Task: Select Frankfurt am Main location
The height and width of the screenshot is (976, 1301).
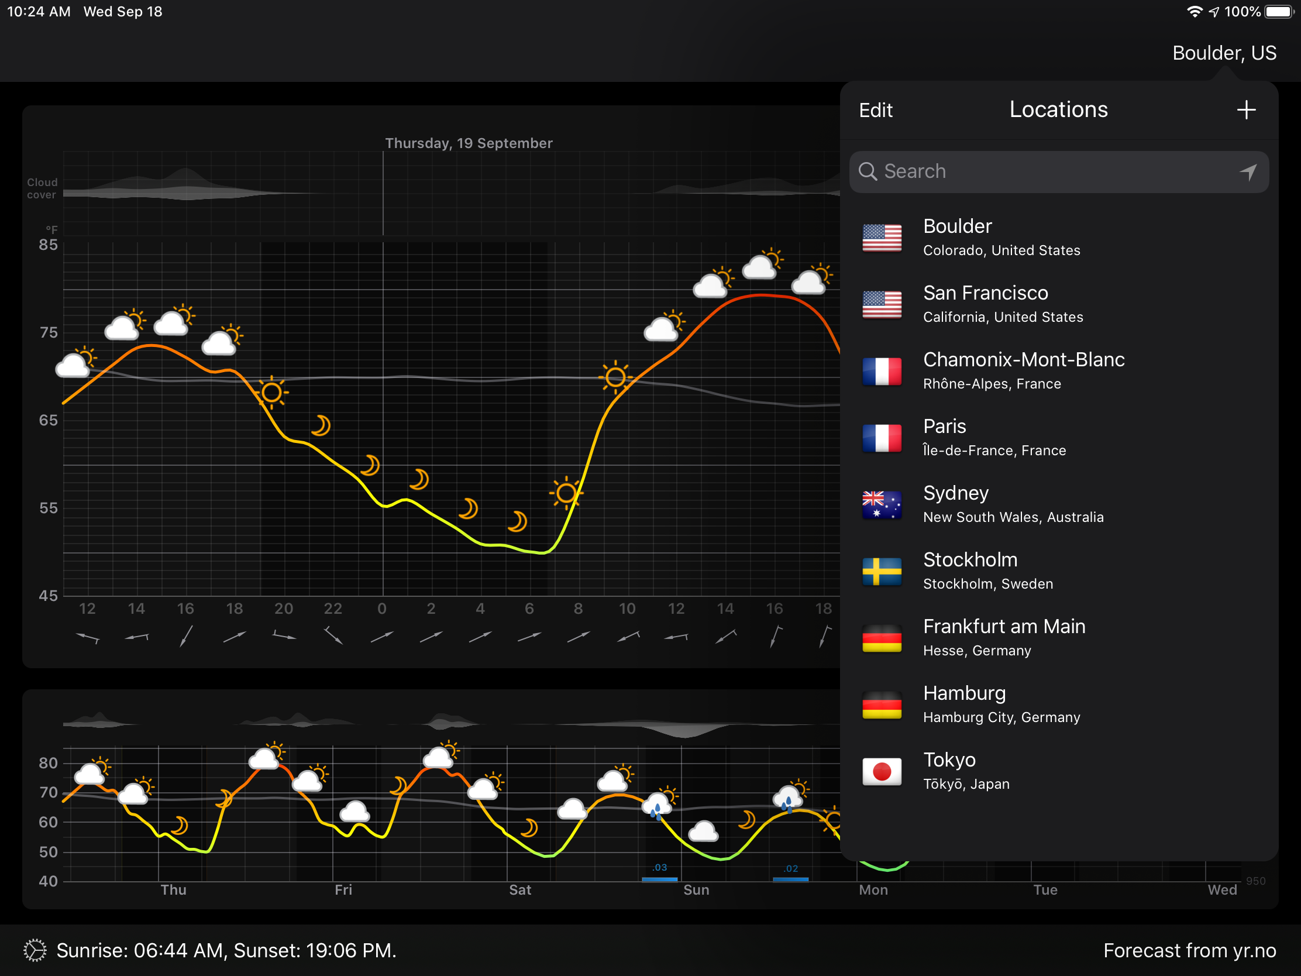Action: point(1004,638)
